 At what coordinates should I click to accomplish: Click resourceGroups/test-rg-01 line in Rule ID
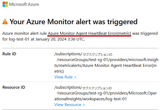tap(108, 60)
